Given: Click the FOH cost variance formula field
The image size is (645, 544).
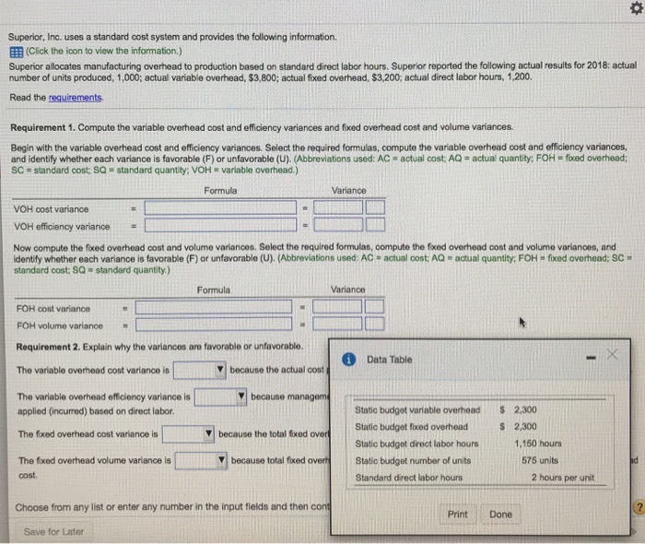Looking at the screenshot, I should tap(214, 306).
